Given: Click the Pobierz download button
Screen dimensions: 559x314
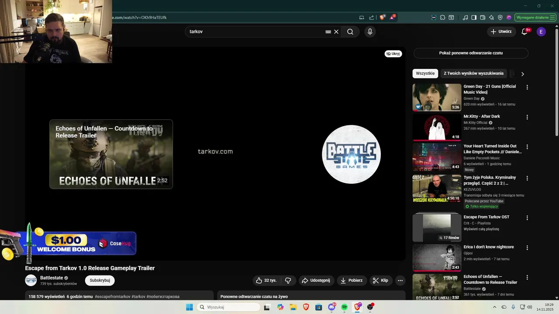Looking at the screenshot, I should pyautogui.click(x=352, y=280).
